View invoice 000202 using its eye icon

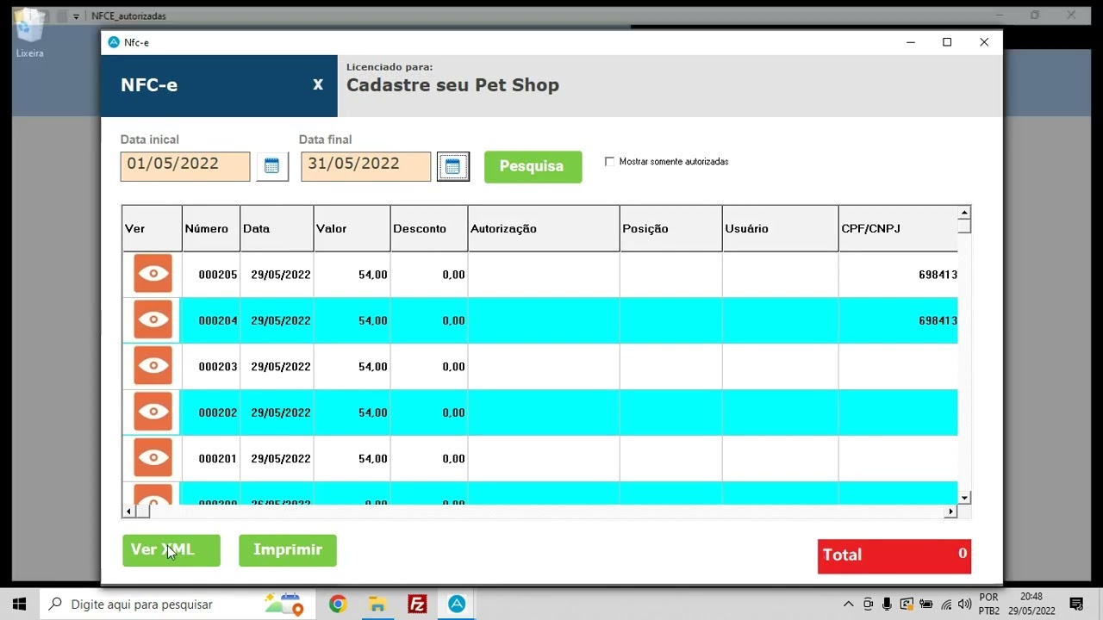click(x=153, y=412)
